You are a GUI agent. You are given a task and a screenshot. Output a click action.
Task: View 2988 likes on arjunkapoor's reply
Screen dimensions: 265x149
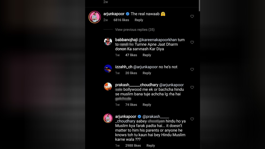tap(133, 146)
